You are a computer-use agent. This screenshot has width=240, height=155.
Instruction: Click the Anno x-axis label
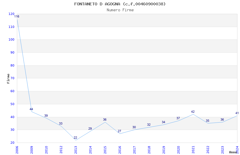tap(233, 152)
